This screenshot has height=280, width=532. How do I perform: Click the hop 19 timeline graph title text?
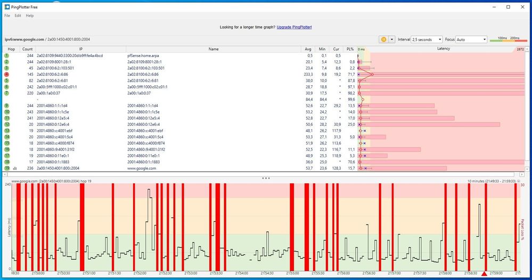[x=51, y=181]
